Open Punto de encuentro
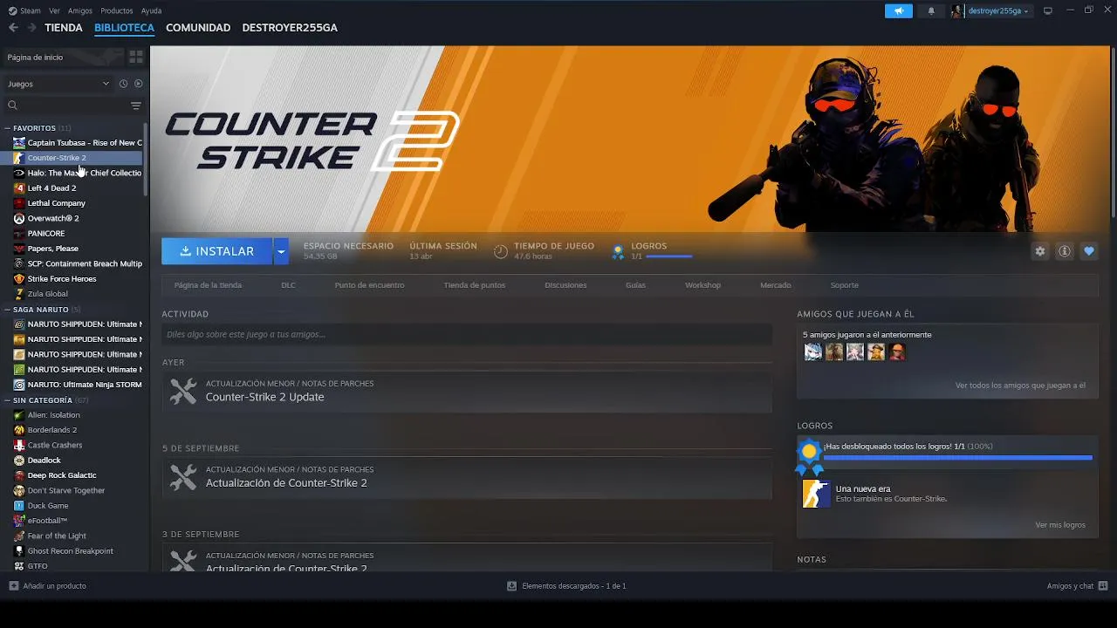 369,285
